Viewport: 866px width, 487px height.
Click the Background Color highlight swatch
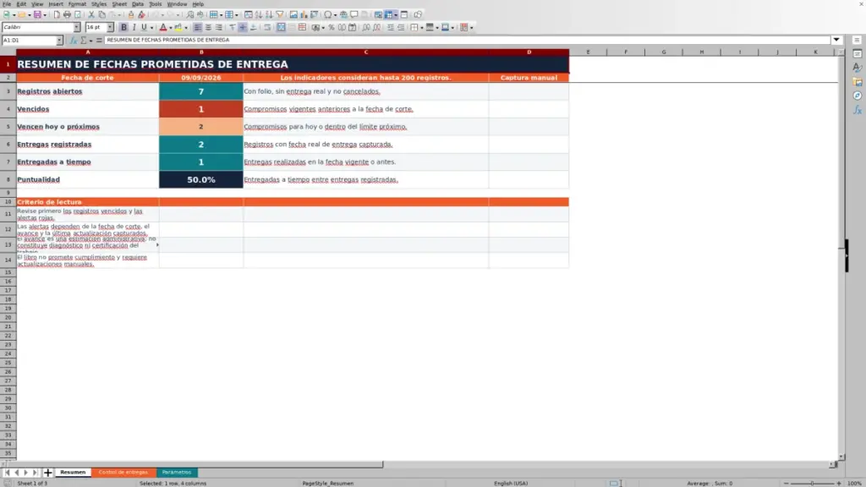(178, 28)
